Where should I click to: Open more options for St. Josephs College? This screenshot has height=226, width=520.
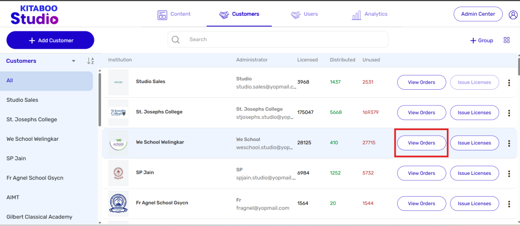point(509,113)
